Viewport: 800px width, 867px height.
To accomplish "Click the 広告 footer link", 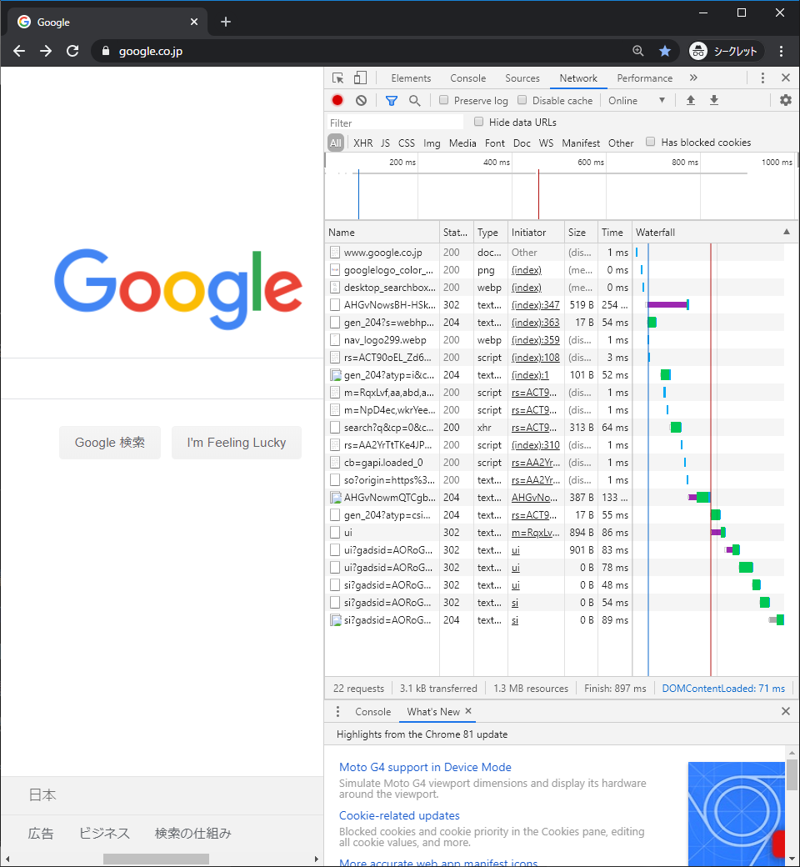I will 41,834.
